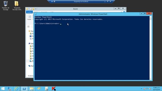Image resolution: width=162 pixels, height=91 pixels.
Task: Click the PowerShell scrollbar up arrow
Action: [151, 17]
